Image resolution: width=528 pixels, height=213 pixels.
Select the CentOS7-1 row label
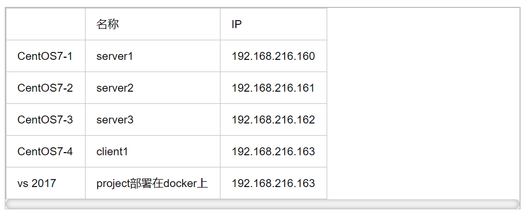tap(45, 56)
